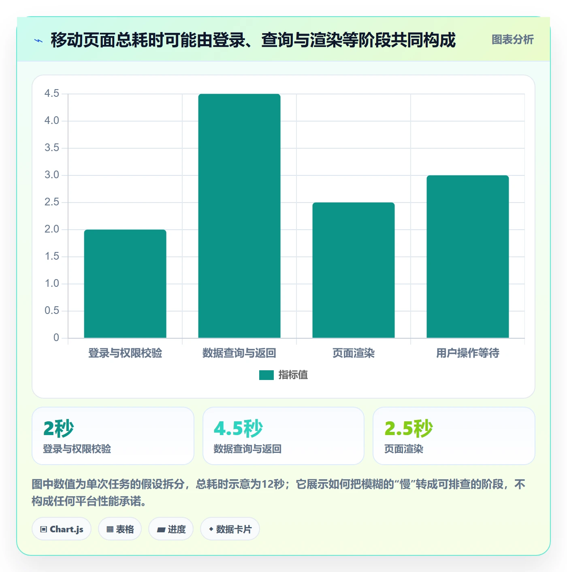
Task: Click the 用户操作等待 axis label
Action: [468, 353]
